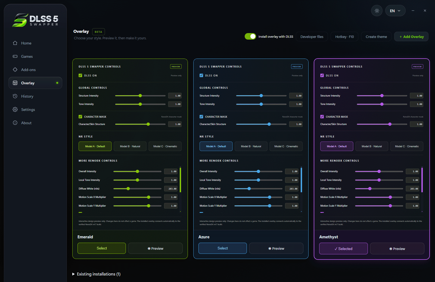Open the Games controller icon
Image resolution: width=435 pixels, height=282 pixels.
(x=15, y=56)
